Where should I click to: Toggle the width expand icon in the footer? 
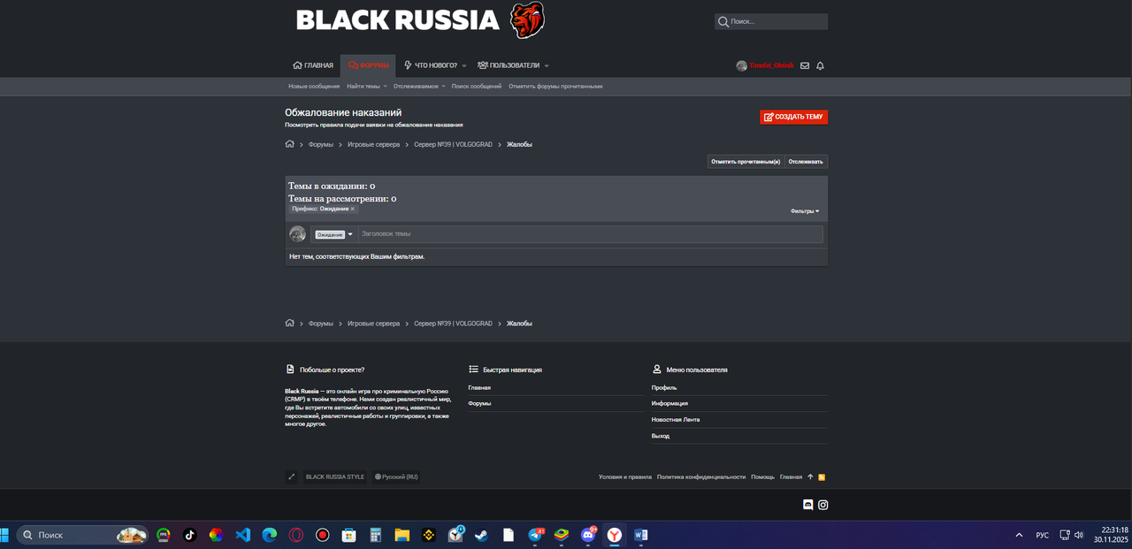tap(292, 477)
